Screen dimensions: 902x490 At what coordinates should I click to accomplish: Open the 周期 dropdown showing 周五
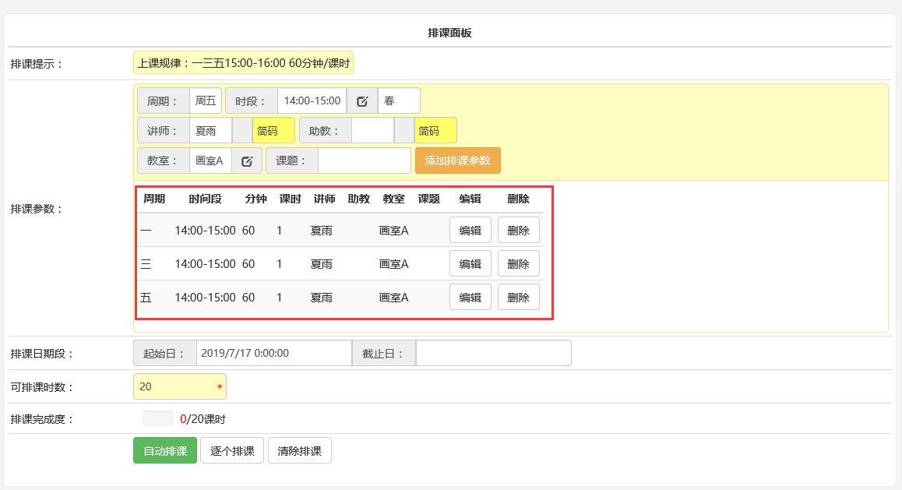click(x=206, y=100)
